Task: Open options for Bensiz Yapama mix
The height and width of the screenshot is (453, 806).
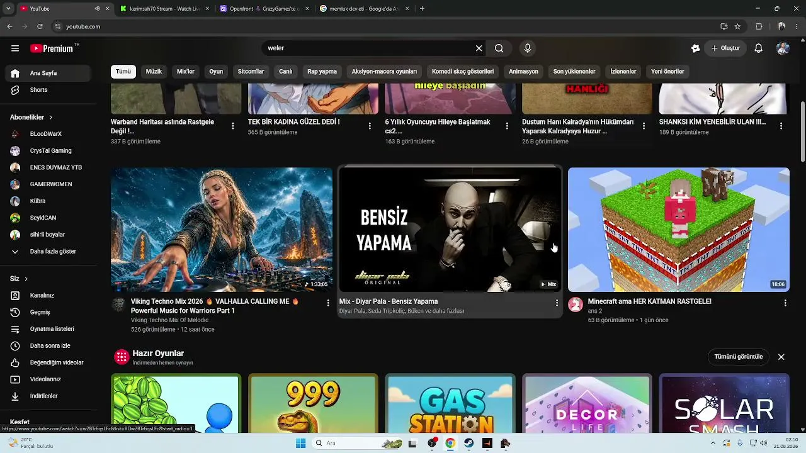Action: (557, 303)
